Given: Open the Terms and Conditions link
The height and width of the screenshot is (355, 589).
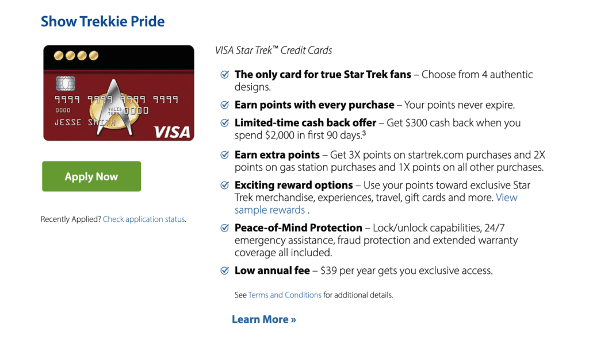Looking at the screenshot, I should point(285,295).
